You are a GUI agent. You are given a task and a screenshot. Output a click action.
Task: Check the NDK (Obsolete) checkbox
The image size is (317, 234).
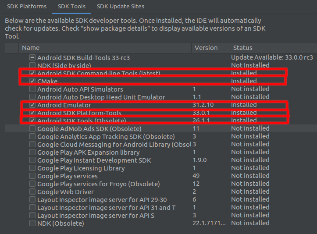[x=32, y=223]
